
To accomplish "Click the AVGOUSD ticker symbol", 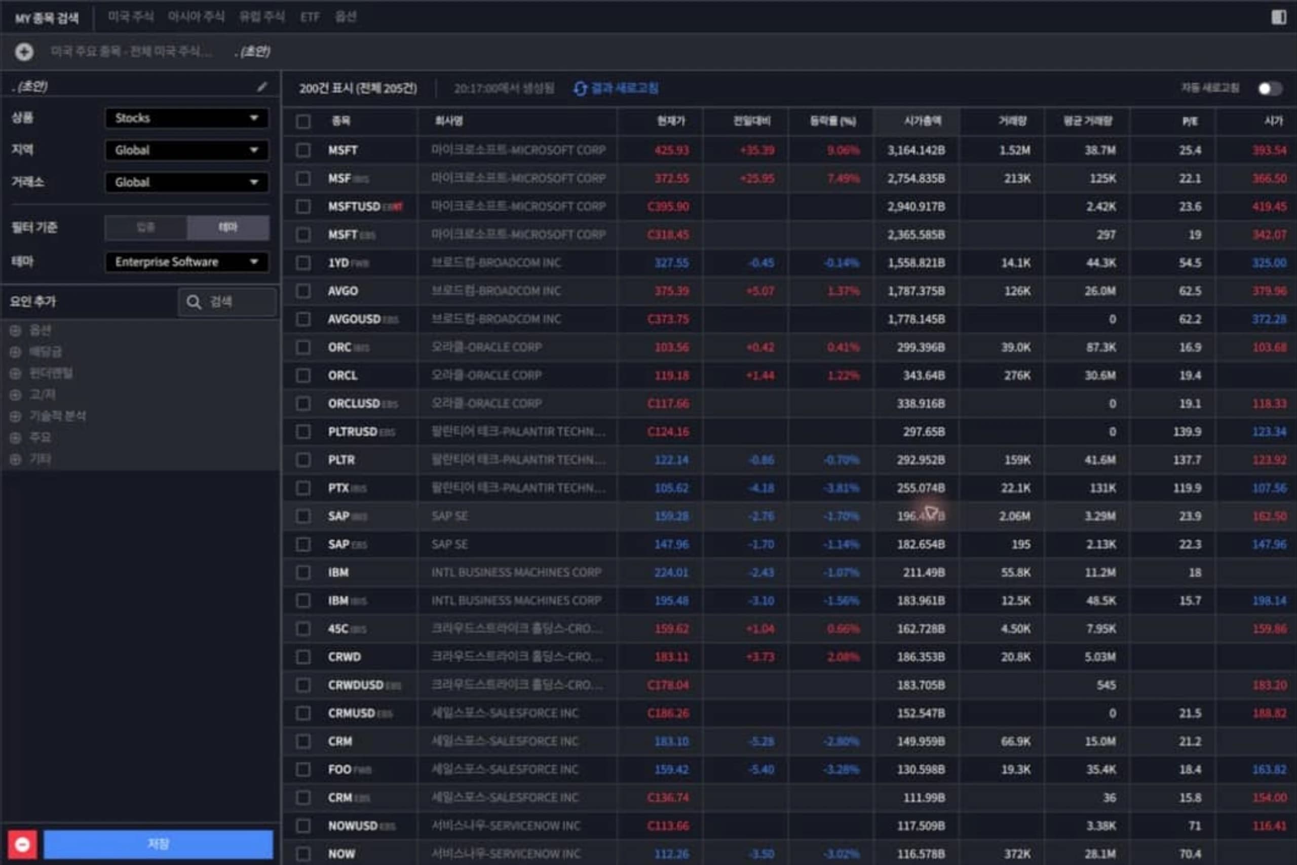I will (354, 319).
